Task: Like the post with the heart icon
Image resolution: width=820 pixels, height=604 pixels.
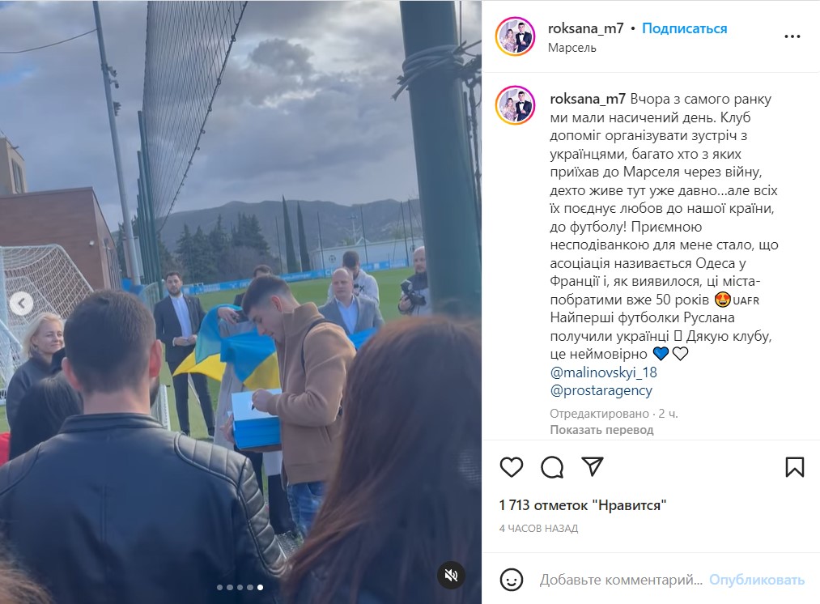Action: 512,467
